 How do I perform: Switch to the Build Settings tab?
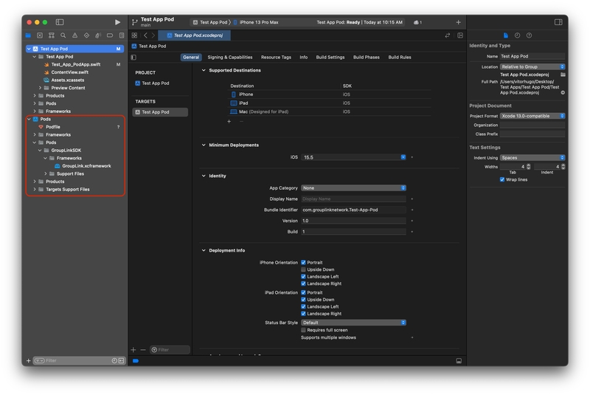point(330,57)
